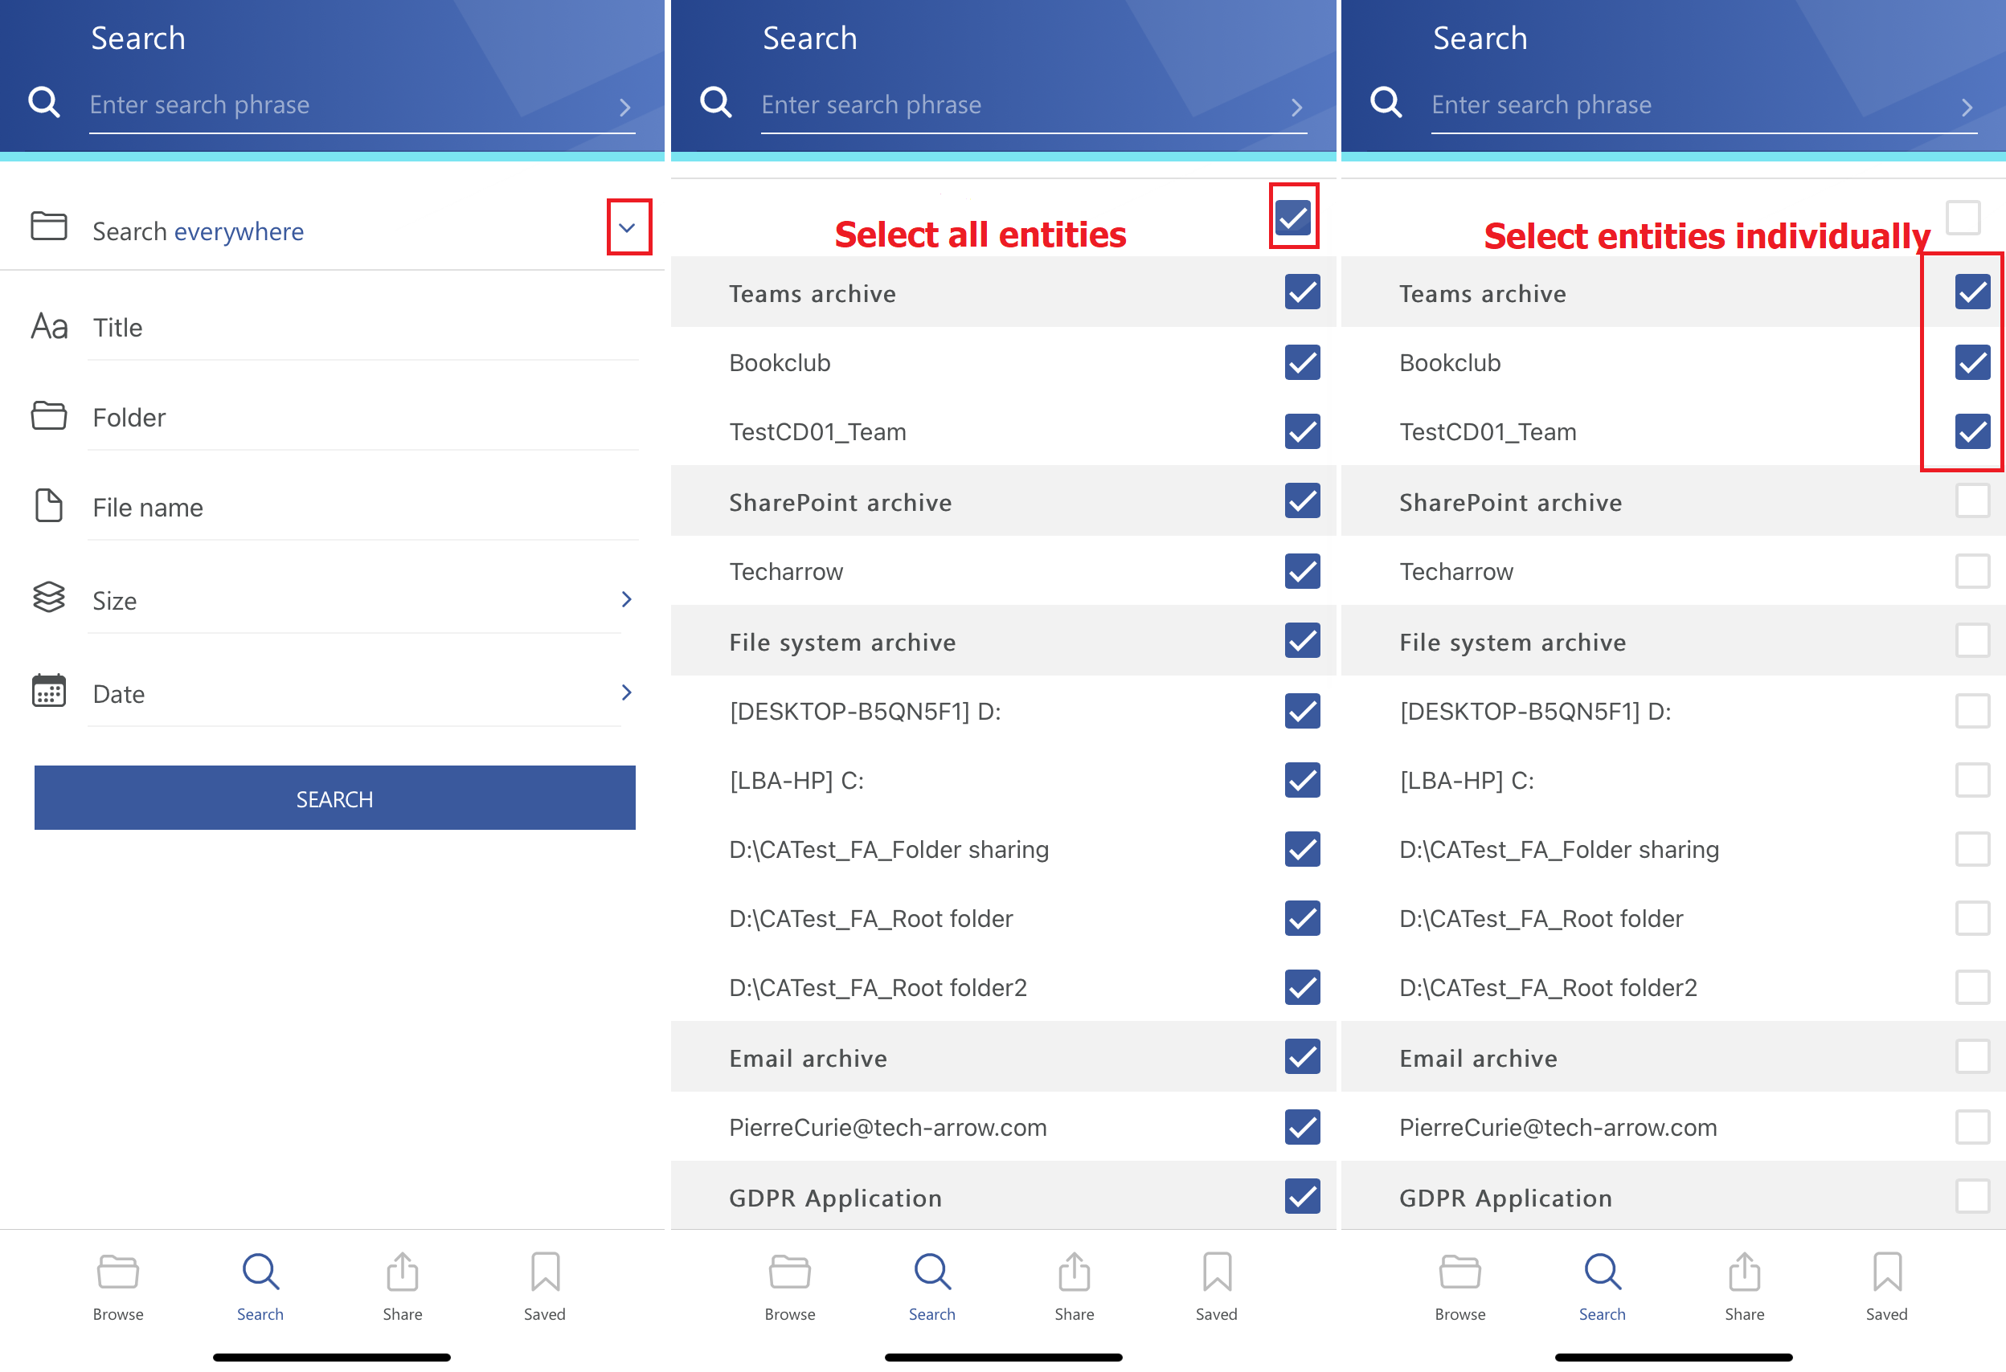Open Browse tab in right panel
The image size is (2006, 1372).
coord(1459,1286)
